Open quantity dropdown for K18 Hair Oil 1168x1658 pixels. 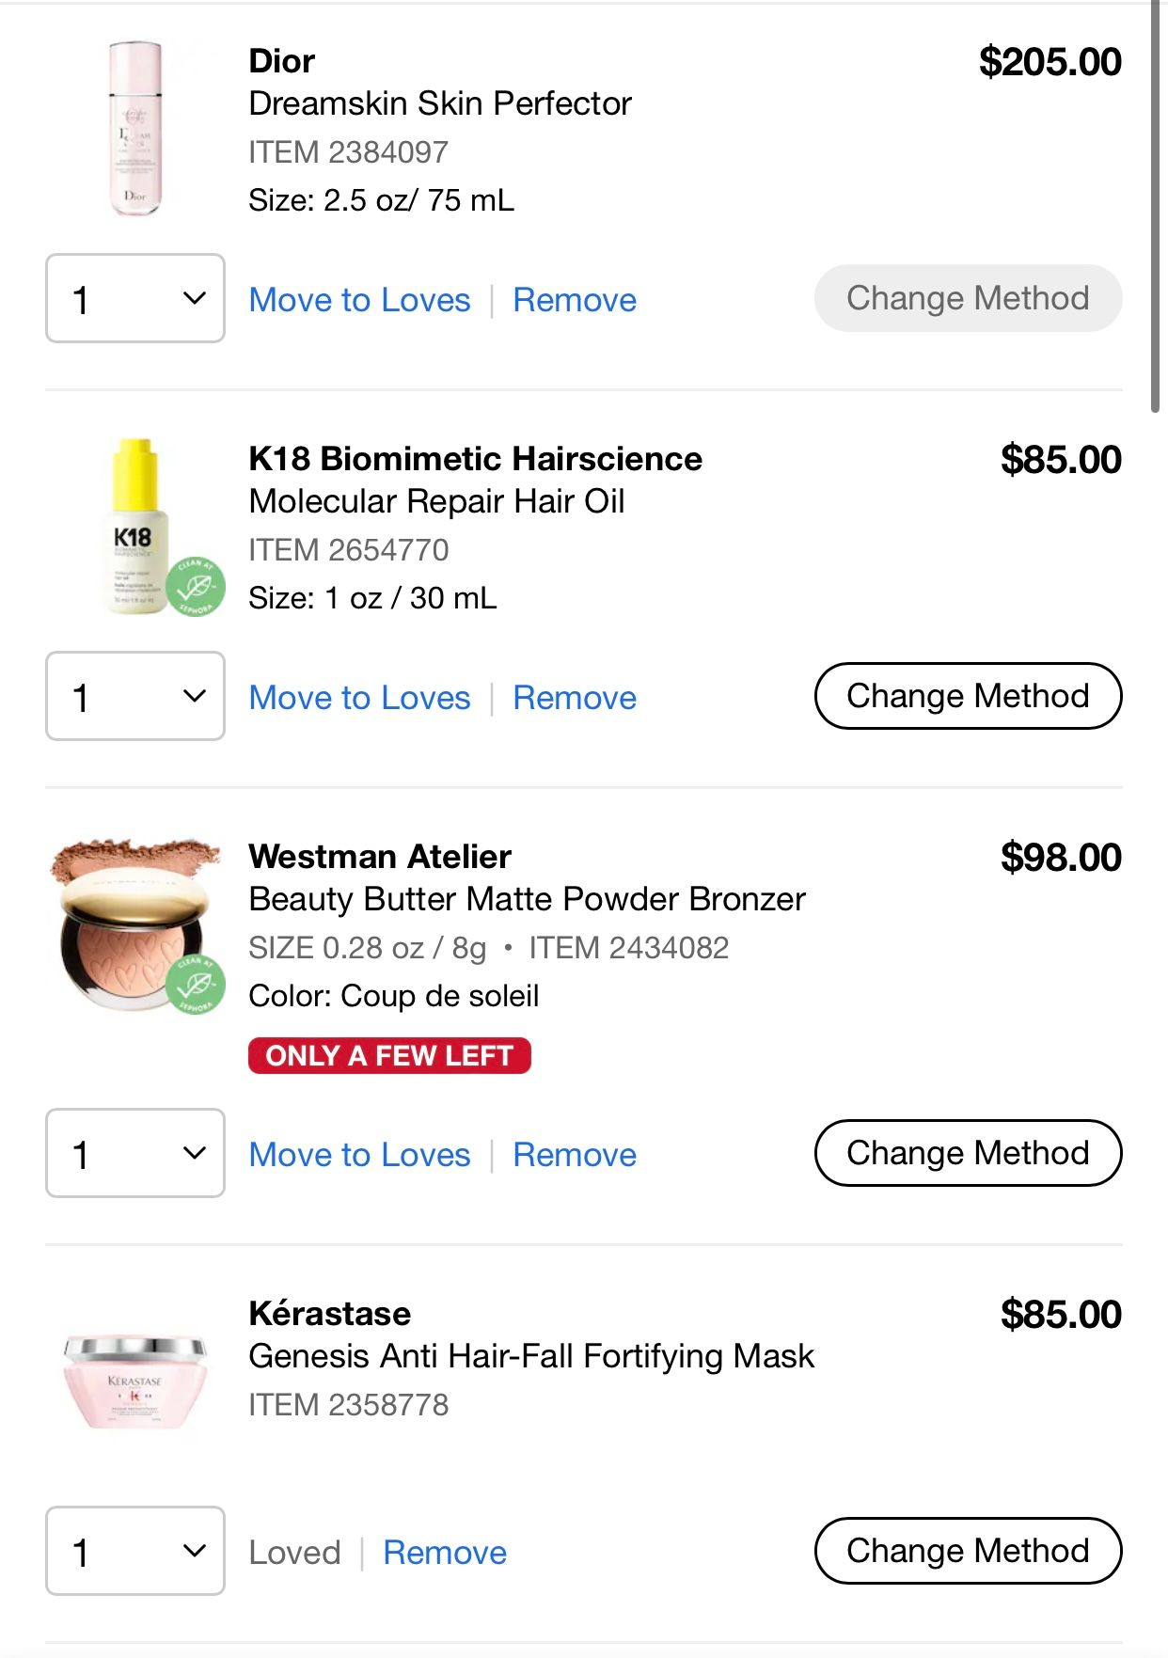[135, 696]
